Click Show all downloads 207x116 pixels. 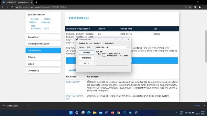coord(197,106)
